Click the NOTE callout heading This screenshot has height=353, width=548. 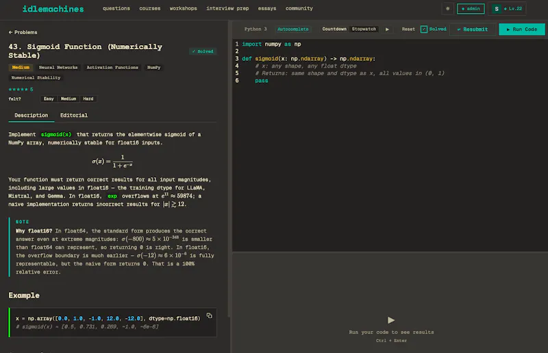[x=22, y=222]
